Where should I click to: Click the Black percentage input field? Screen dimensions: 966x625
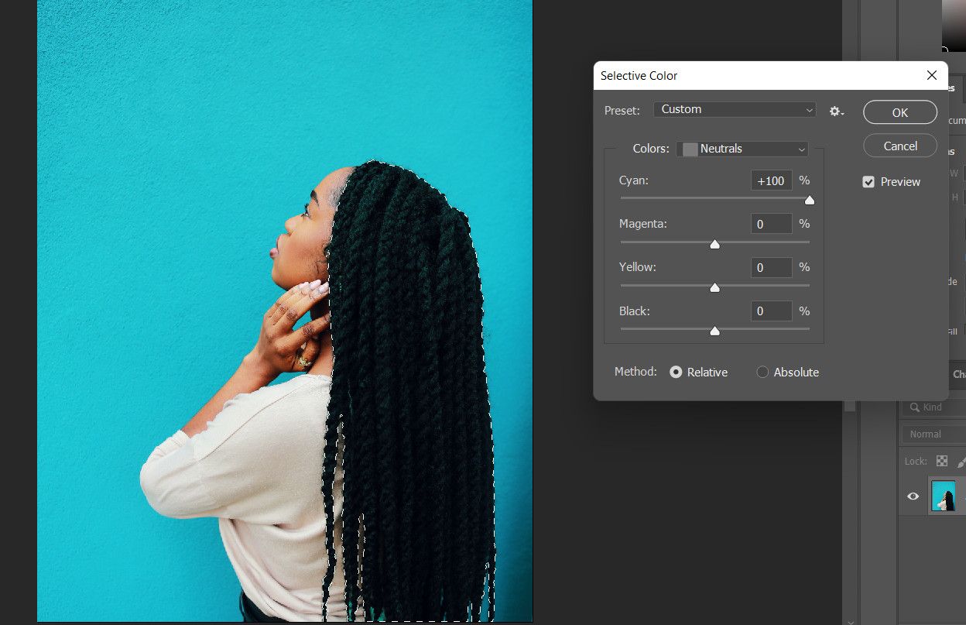[771, 311]
